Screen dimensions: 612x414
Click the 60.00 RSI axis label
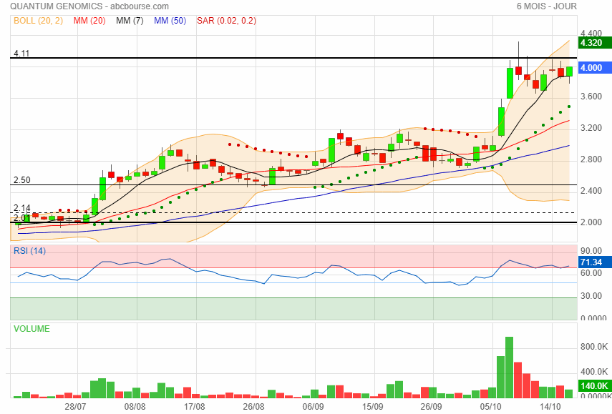tap(591, 273)
